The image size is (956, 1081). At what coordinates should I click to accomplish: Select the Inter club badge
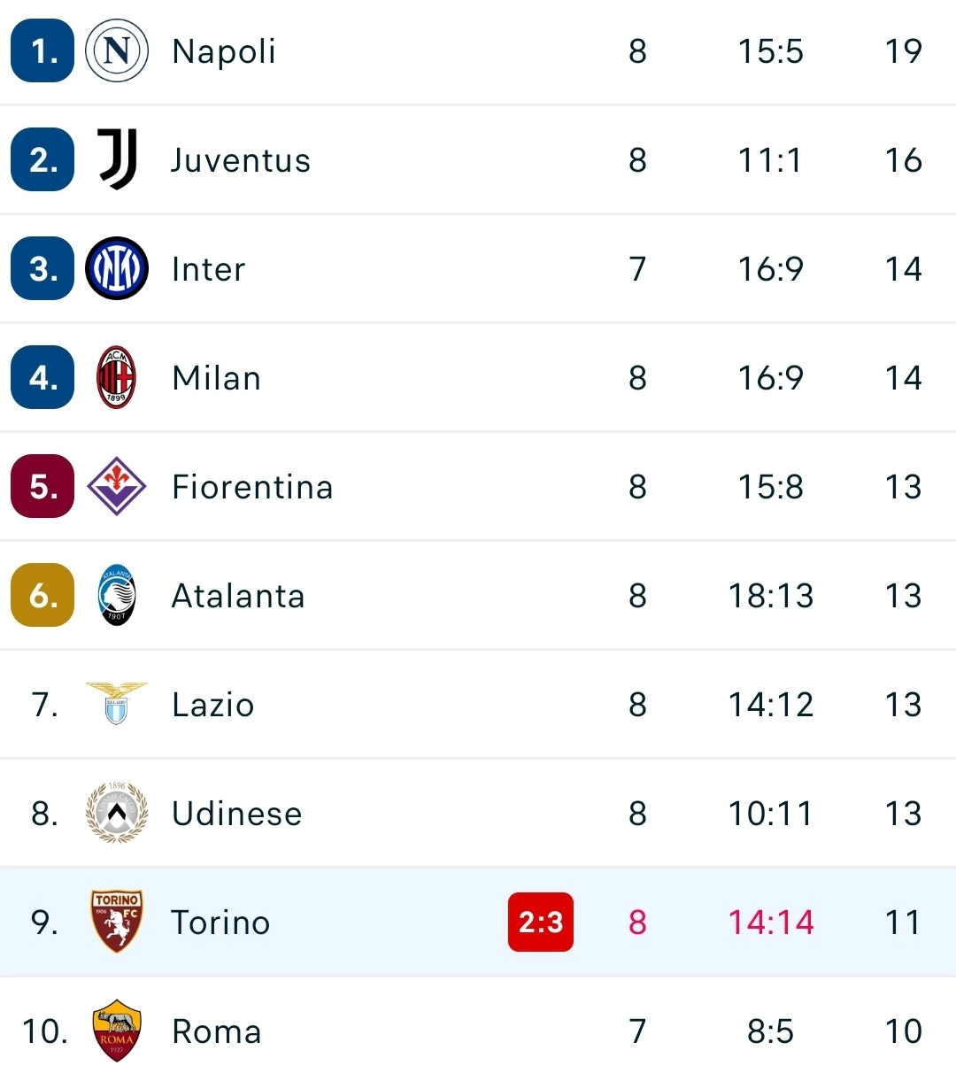pyautogui.click(x=117, y=268)
